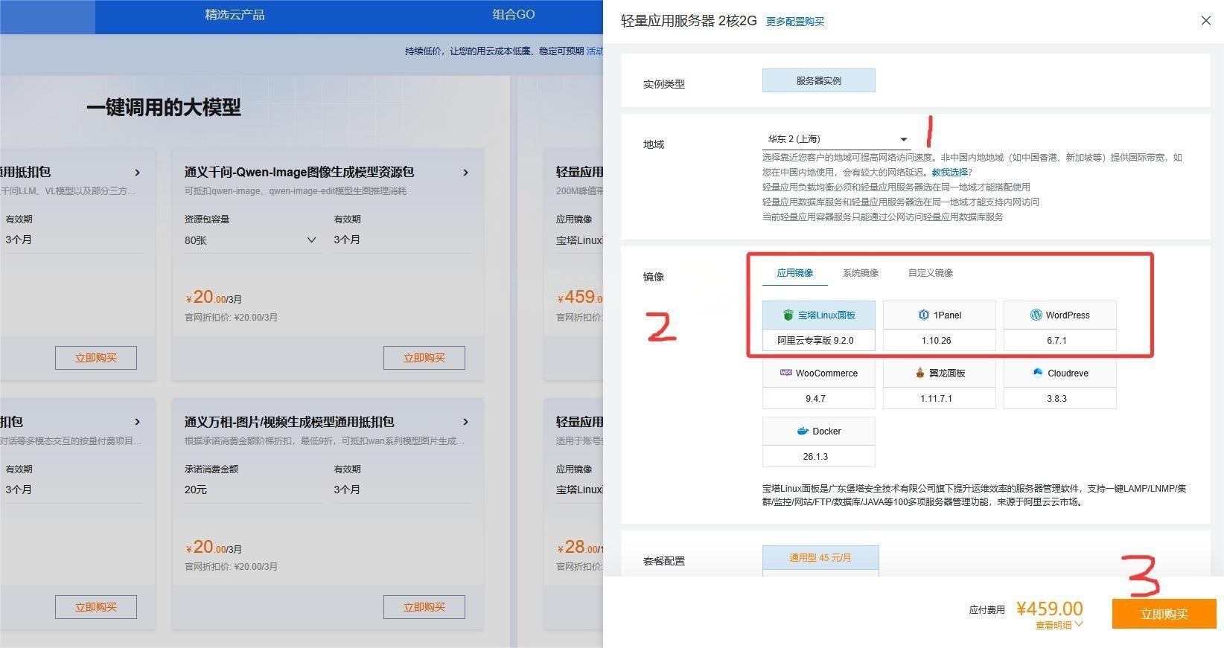Click the 6.7.1 version under WordPress
This screenshot has height=648, width=1224.
pos(1056,341)
